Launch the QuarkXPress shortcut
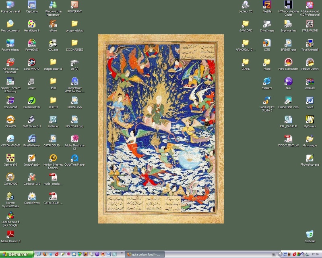 coord(32,198)
